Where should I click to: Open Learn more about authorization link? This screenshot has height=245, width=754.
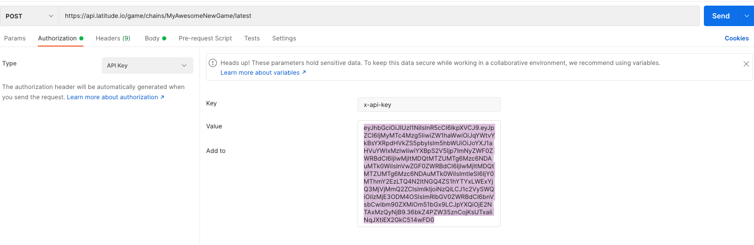tap(116, 97)
